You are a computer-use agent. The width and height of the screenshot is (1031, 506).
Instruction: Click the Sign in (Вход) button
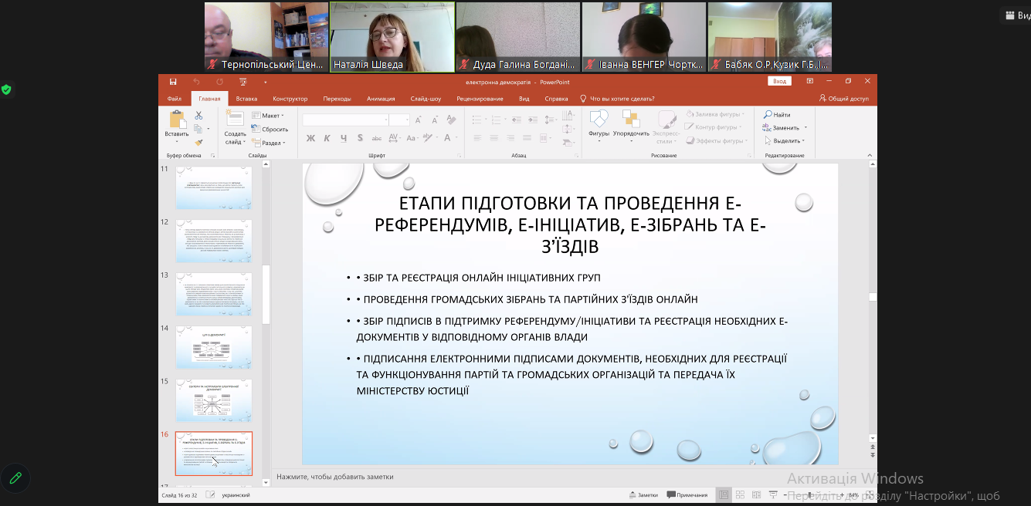point(779,81)
